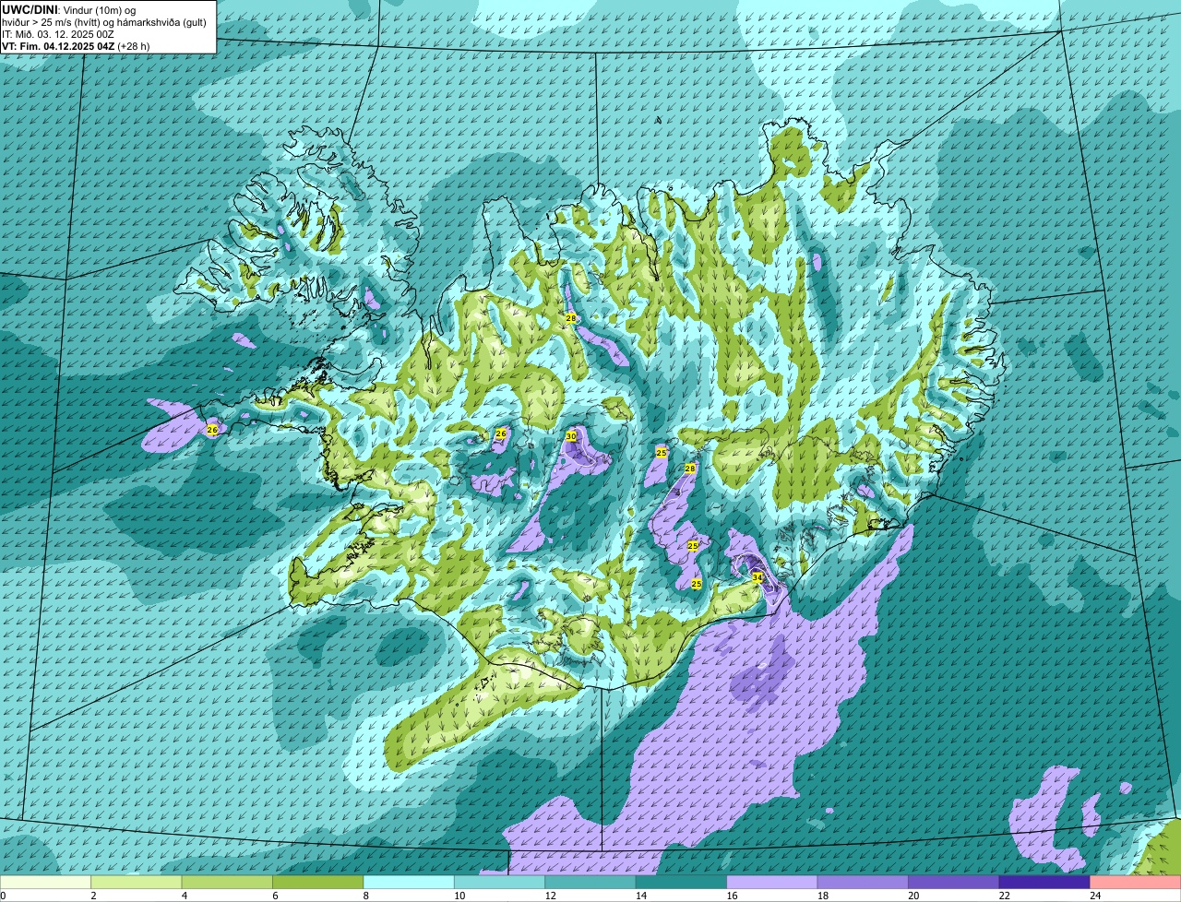Click the legend tick label '8'
This screenshot has height=902, width=1181.
tap(365, 896)
